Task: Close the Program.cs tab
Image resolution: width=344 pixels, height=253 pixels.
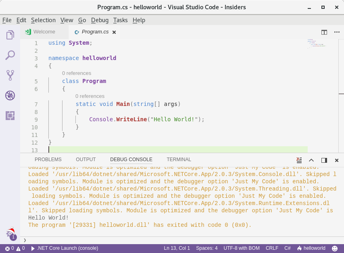Action: (x=114, y=32)
